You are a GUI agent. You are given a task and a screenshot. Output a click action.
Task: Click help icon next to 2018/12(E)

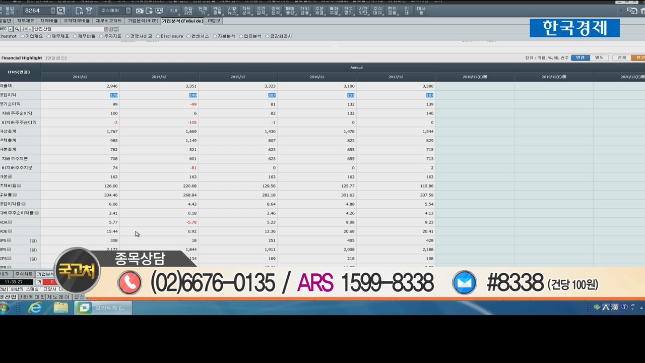[485, 77]
